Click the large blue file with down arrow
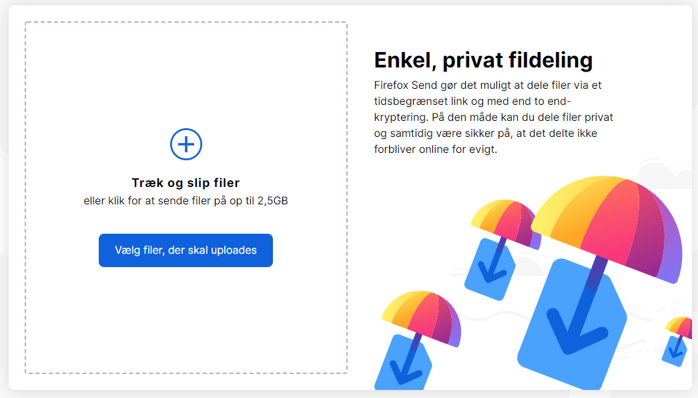Screen dimensions: 698x398 click(x=572, y=323)
